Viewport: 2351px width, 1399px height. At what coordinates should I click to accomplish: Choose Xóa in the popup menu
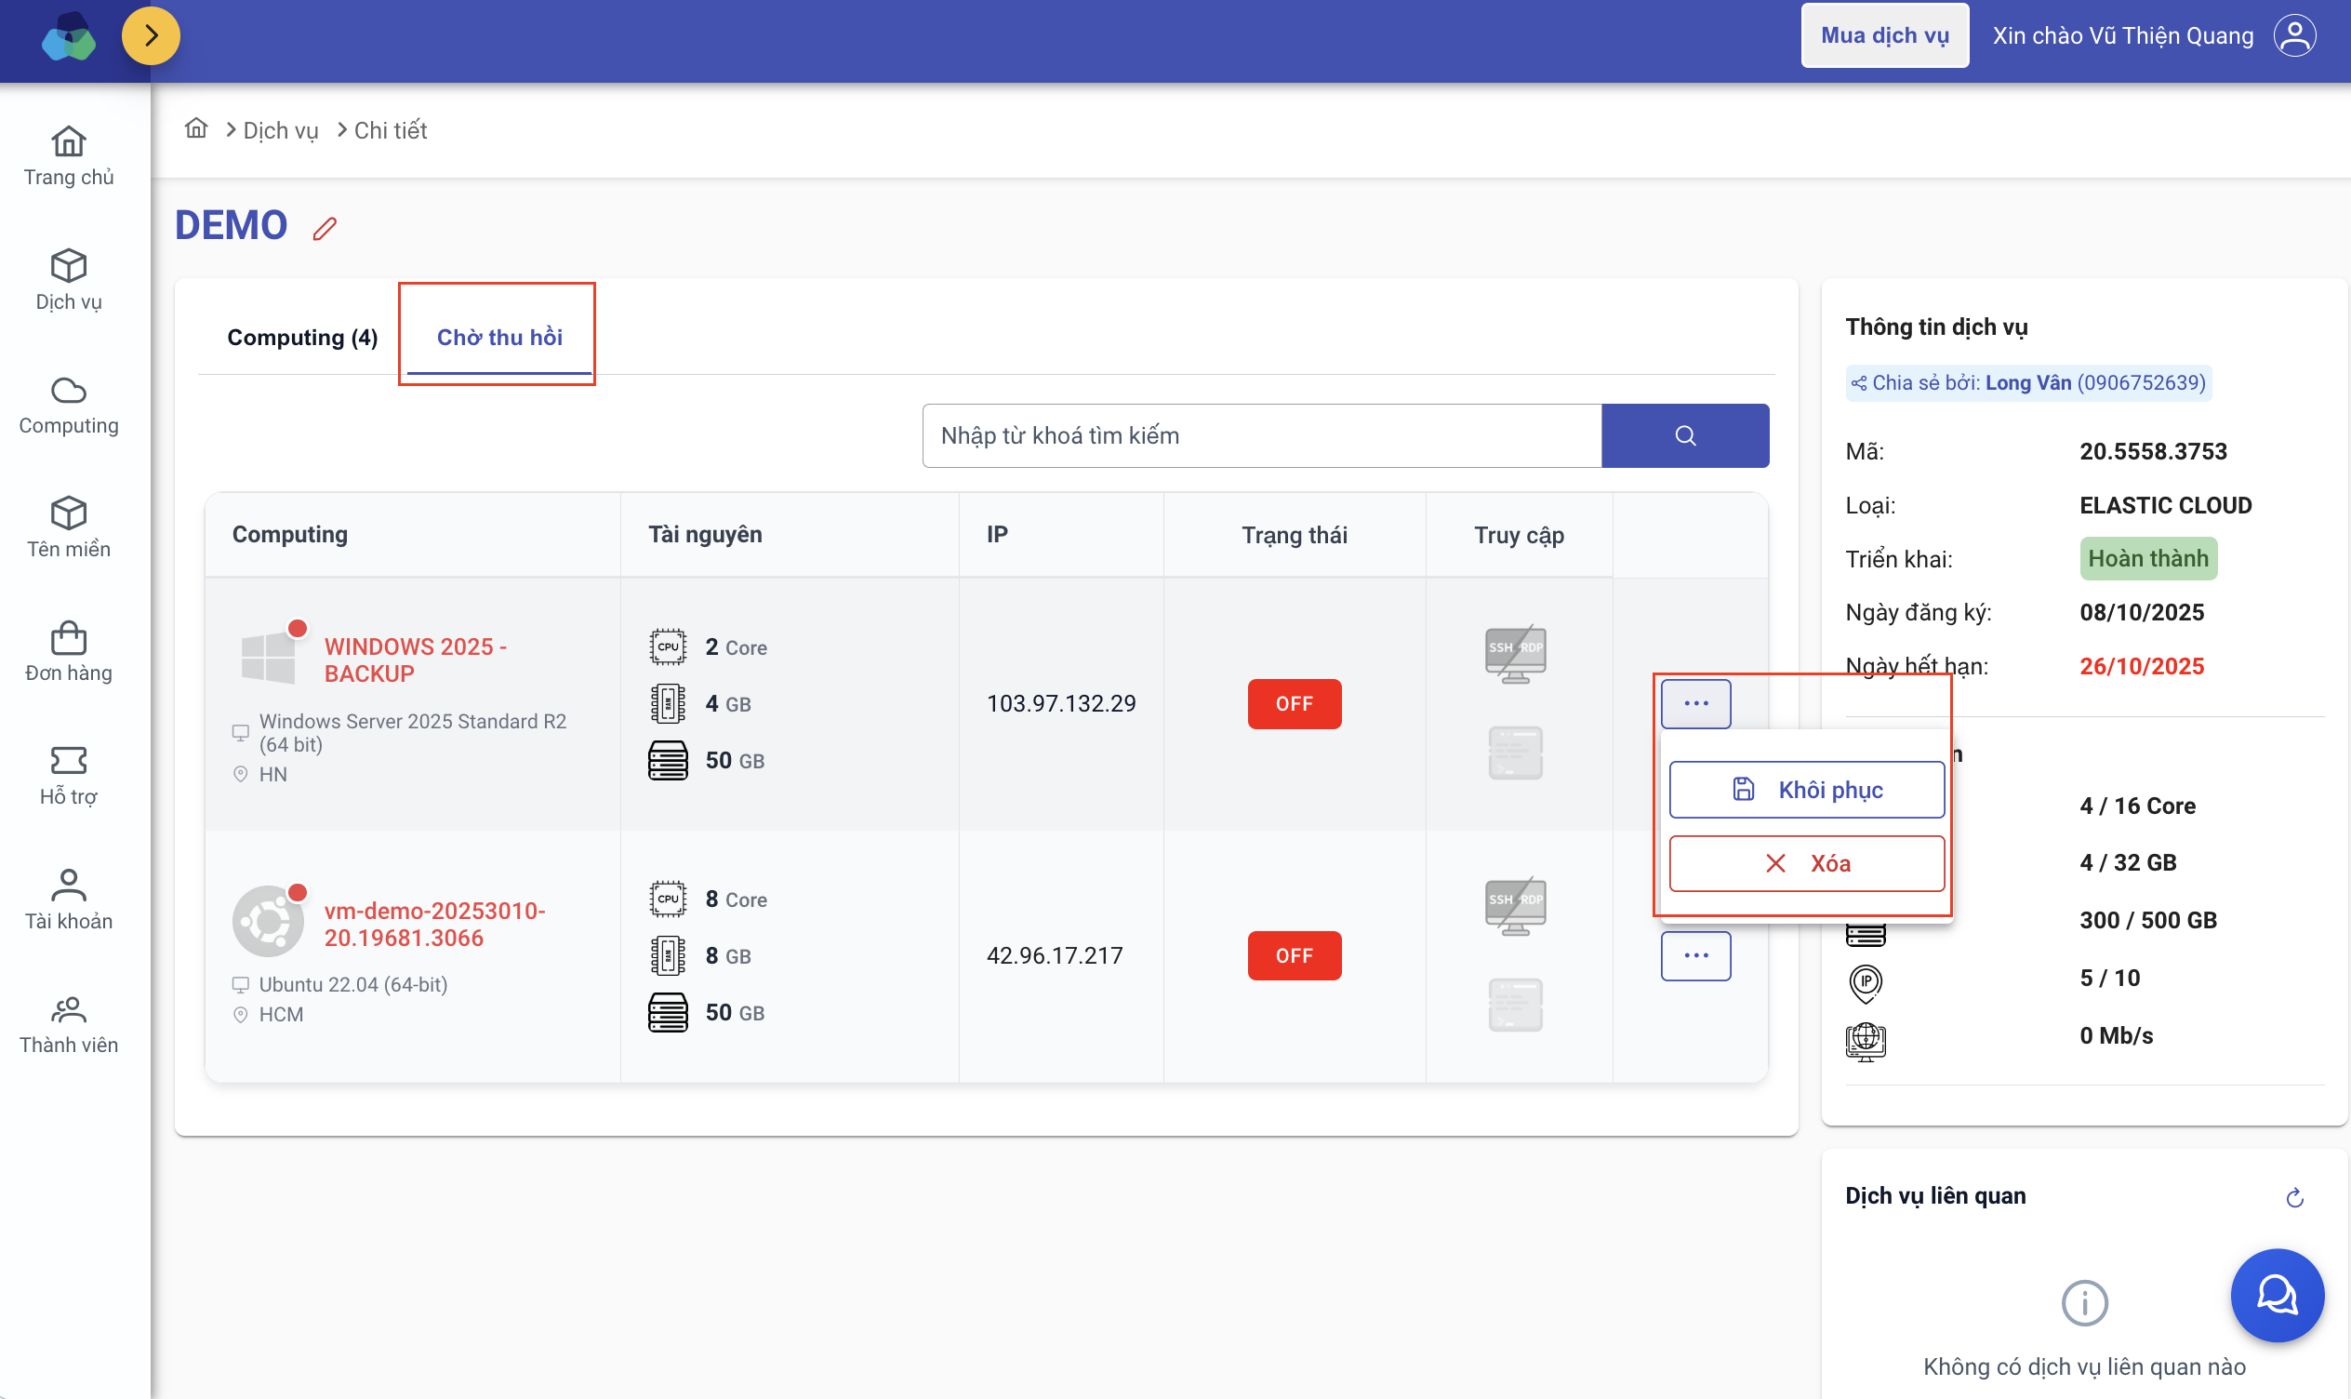click(x=1806, y=863)
